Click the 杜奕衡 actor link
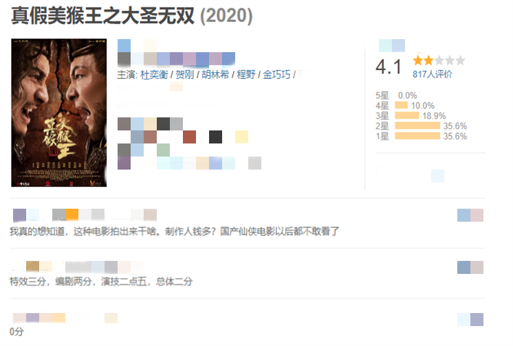The height and width of the screenshot is (346, 513). [154, 75]
